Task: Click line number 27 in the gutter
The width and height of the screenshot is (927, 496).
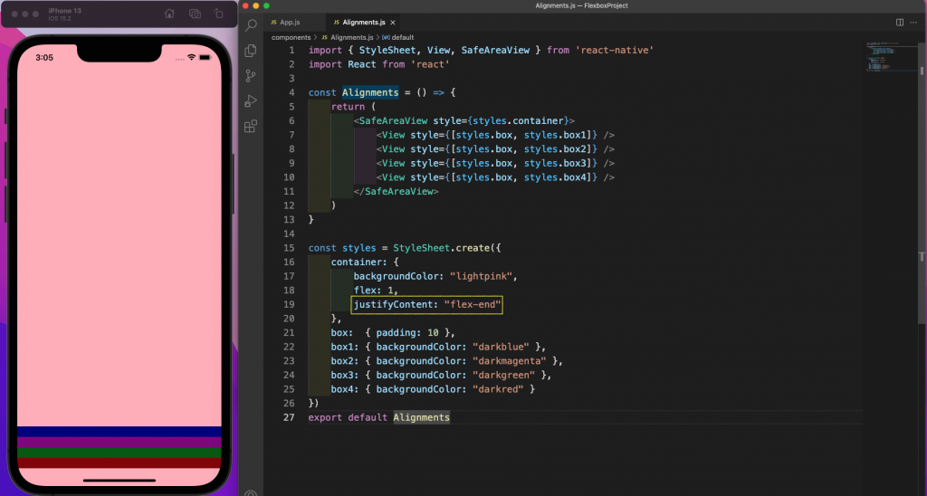Action: tap(289, 417)
